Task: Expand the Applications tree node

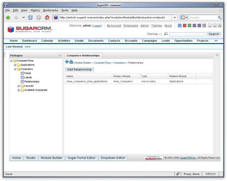Action: 15,65
